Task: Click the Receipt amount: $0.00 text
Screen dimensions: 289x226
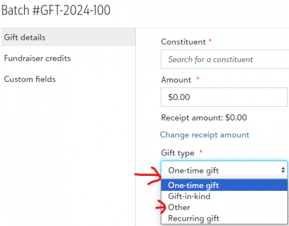Action: [204, 118]
